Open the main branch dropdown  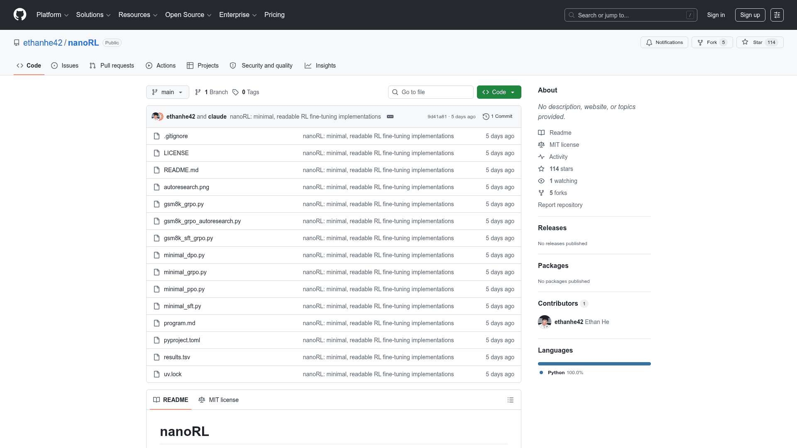point(168,92)
